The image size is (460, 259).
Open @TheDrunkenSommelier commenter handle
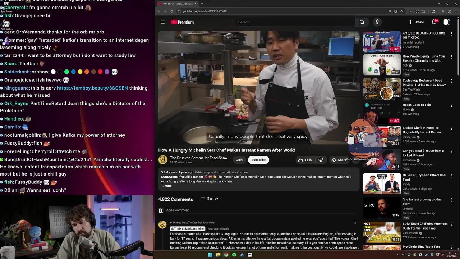(187, 229)
